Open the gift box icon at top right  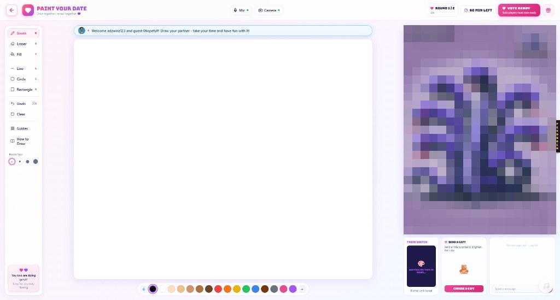(x=548, y=10)
